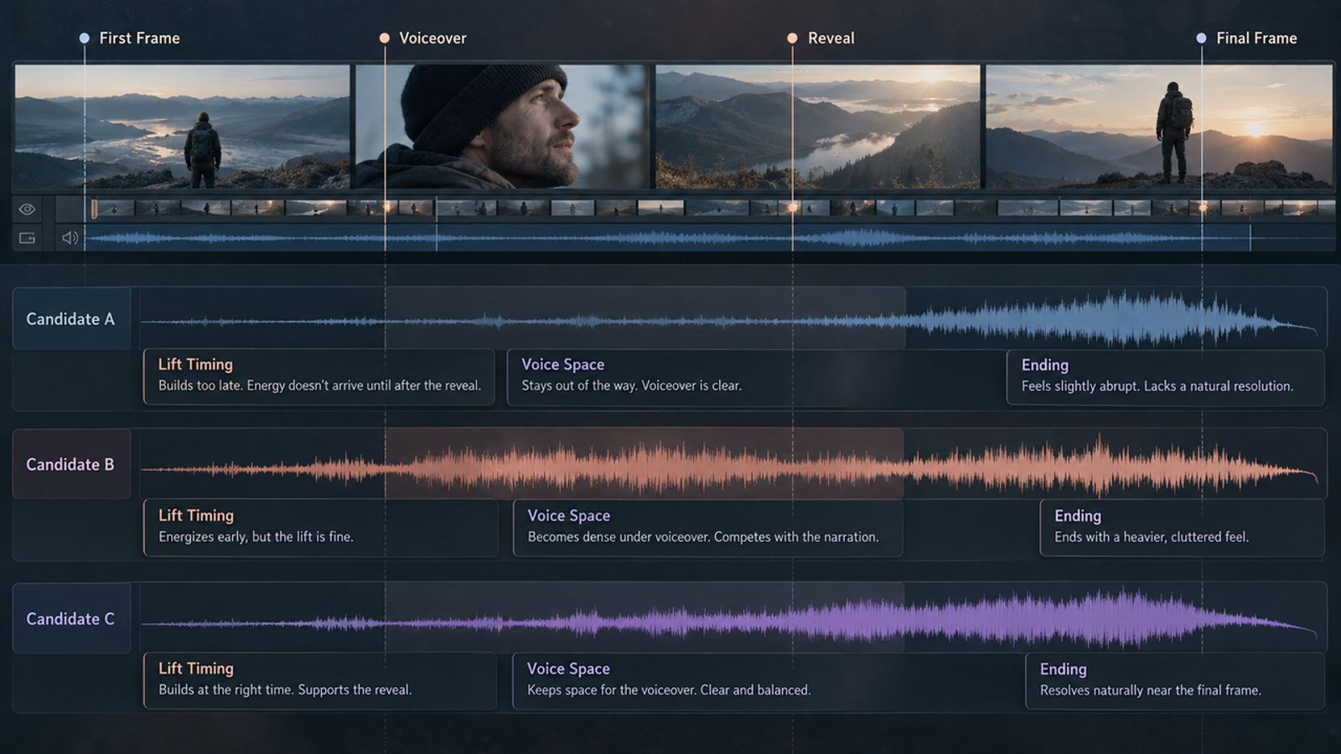The image size is (1341, 754).
Task: Click the Candidate A blue waveform
Action: [x=729, y=319]
